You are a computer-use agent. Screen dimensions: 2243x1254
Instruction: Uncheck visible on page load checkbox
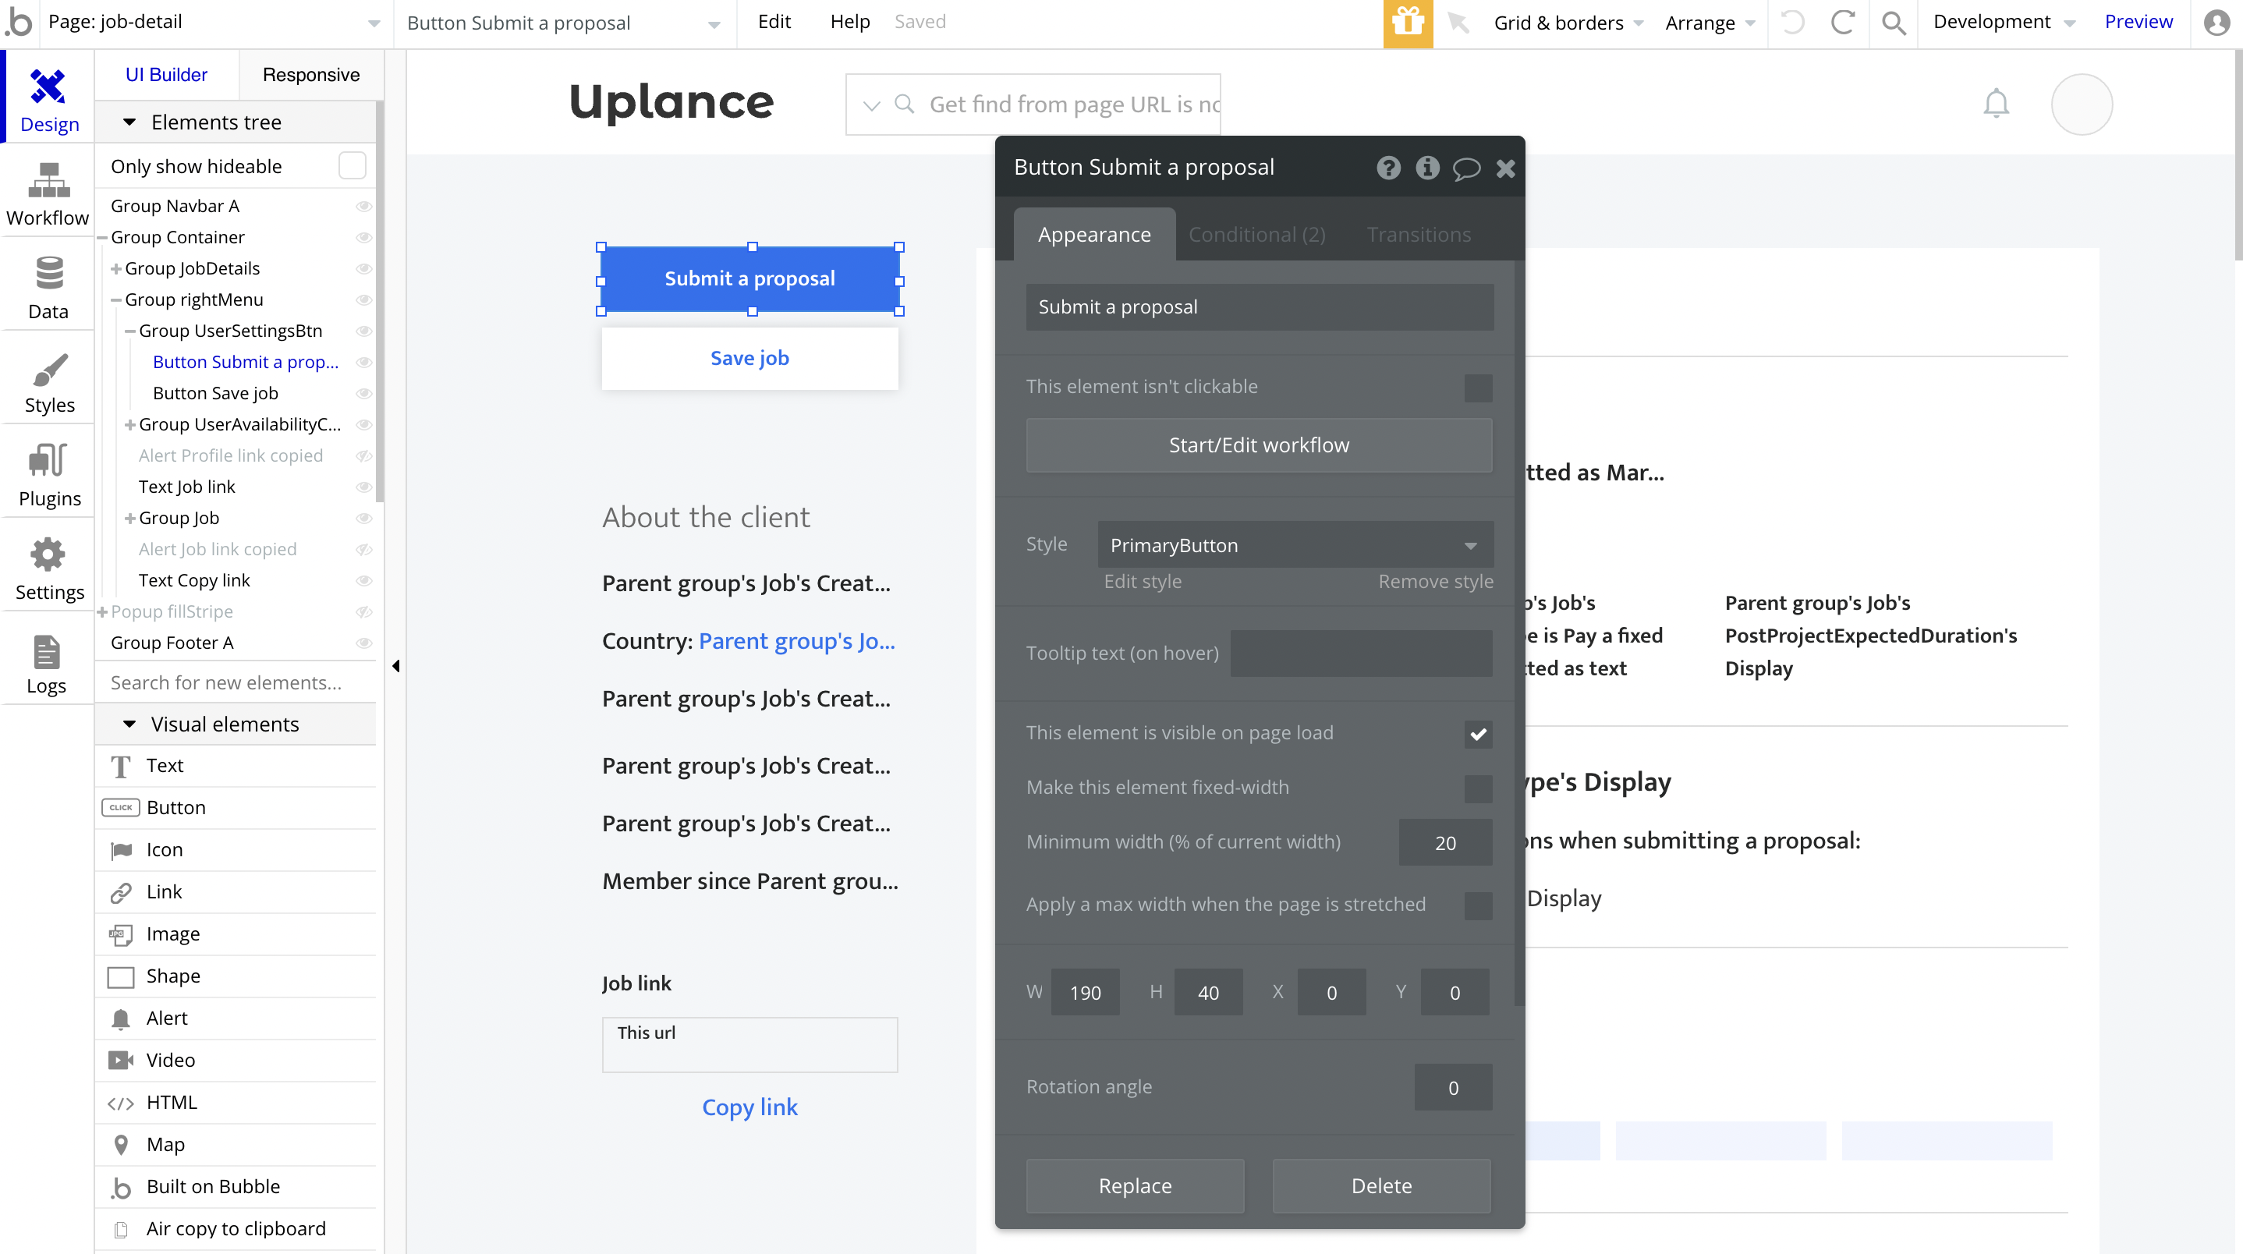click(x=1478, y=734)
